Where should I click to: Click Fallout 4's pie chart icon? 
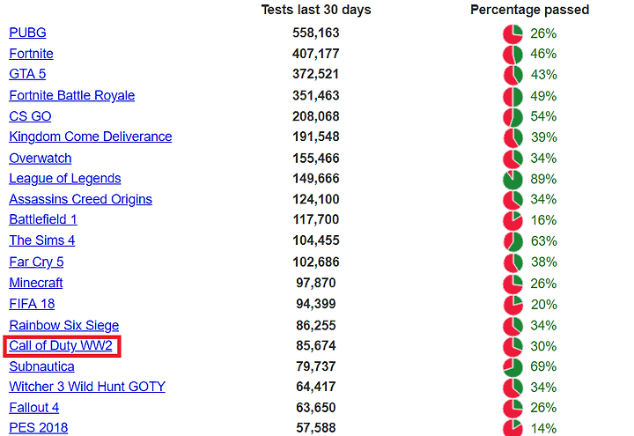click(512, 409)
